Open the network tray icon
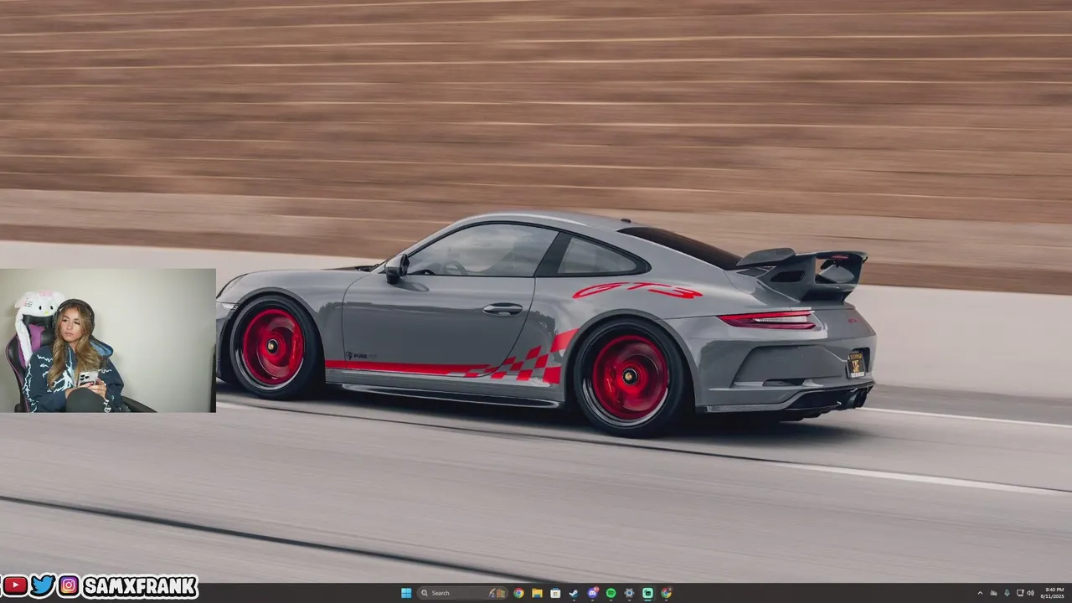This screenshot has width=1072, height=603. point(1020,593)
